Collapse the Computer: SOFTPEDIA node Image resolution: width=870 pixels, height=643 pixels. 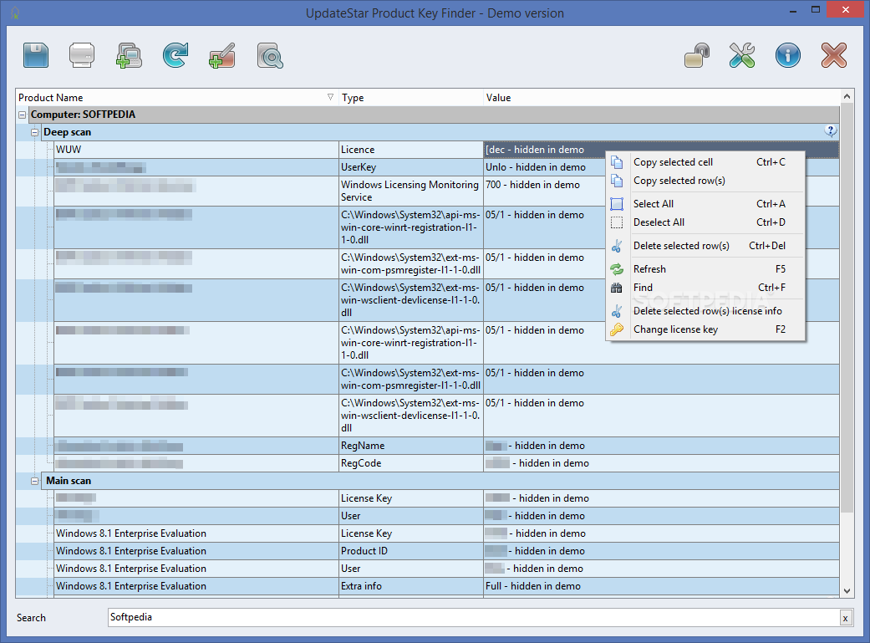pos(23,115)
